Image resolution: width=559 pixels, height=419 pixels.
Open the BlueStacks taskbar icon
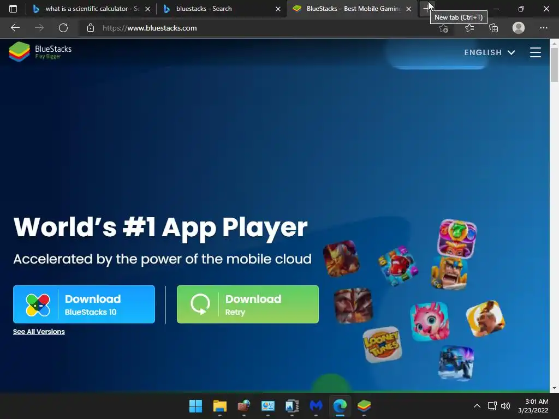[x=364, y=406]
